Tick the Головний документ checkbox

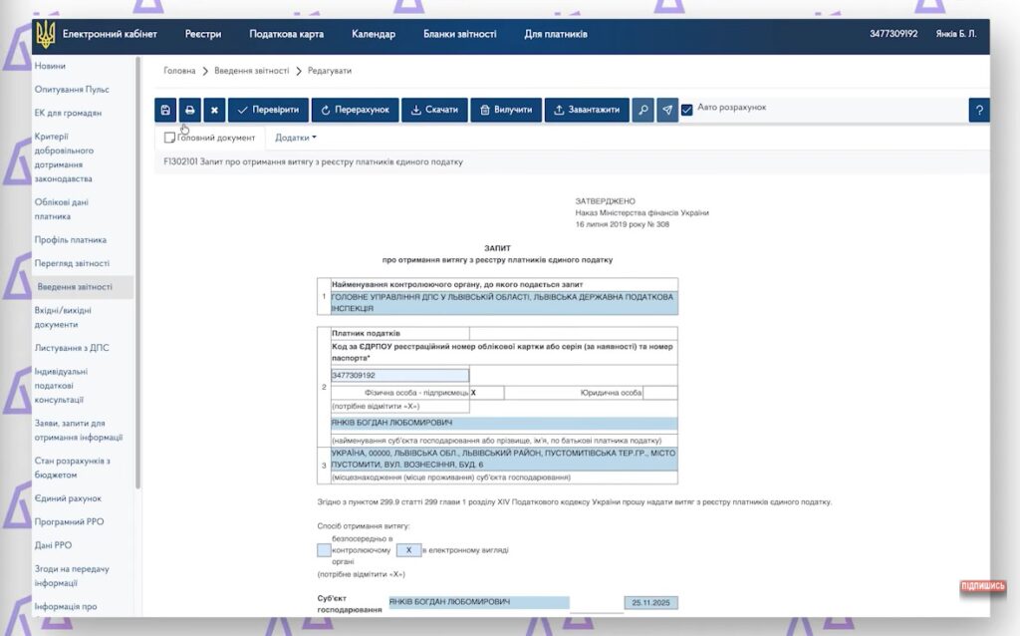pyautogui.click(x=170, y=138)
